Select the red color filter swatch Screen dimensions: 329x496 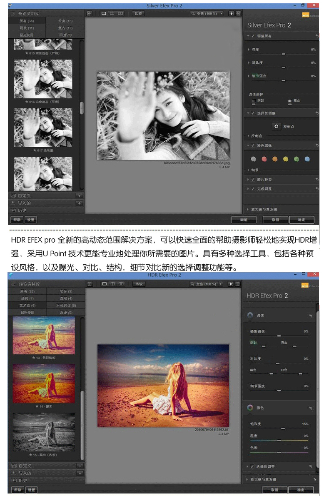click(264, 159)
